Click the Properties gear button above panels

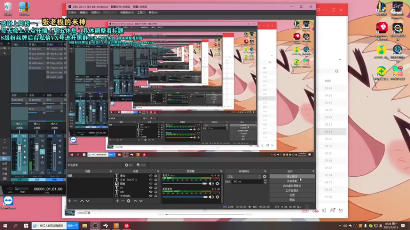coord(129,165)
